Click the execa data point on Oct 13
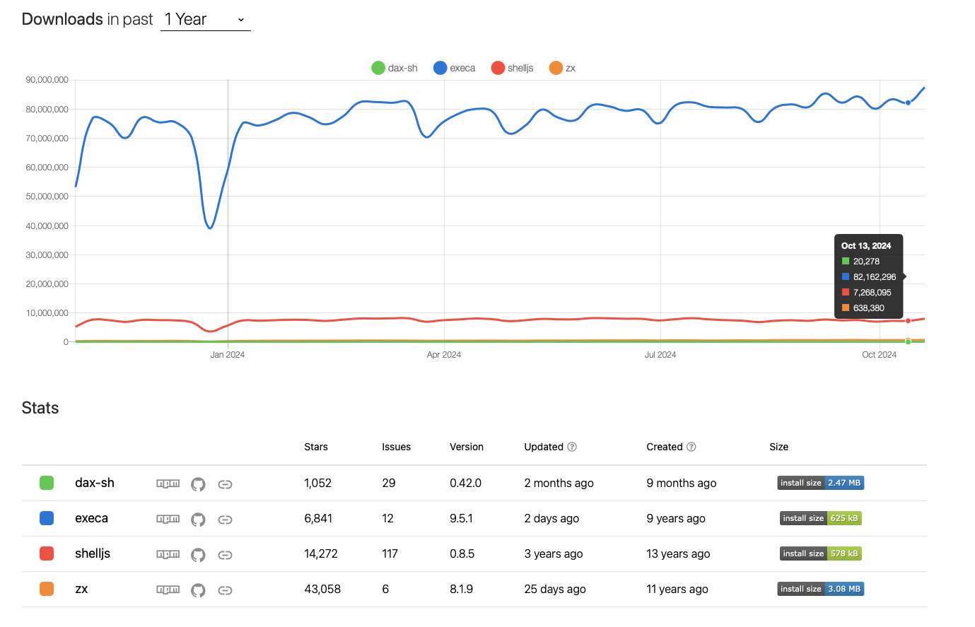 pyautogui.click(x=908, y=102)
